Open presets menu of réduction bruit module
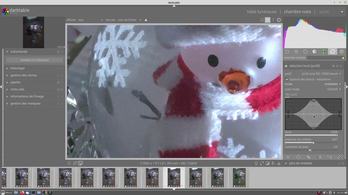 (x=341, y=66)
